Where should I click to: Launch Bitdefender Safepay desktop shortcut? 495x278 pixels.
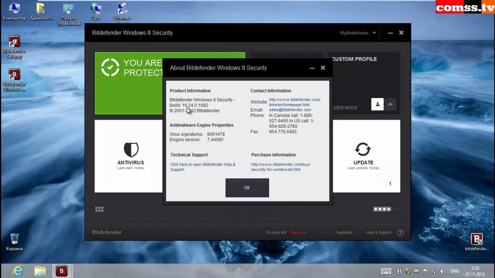(x=14, y=47)
